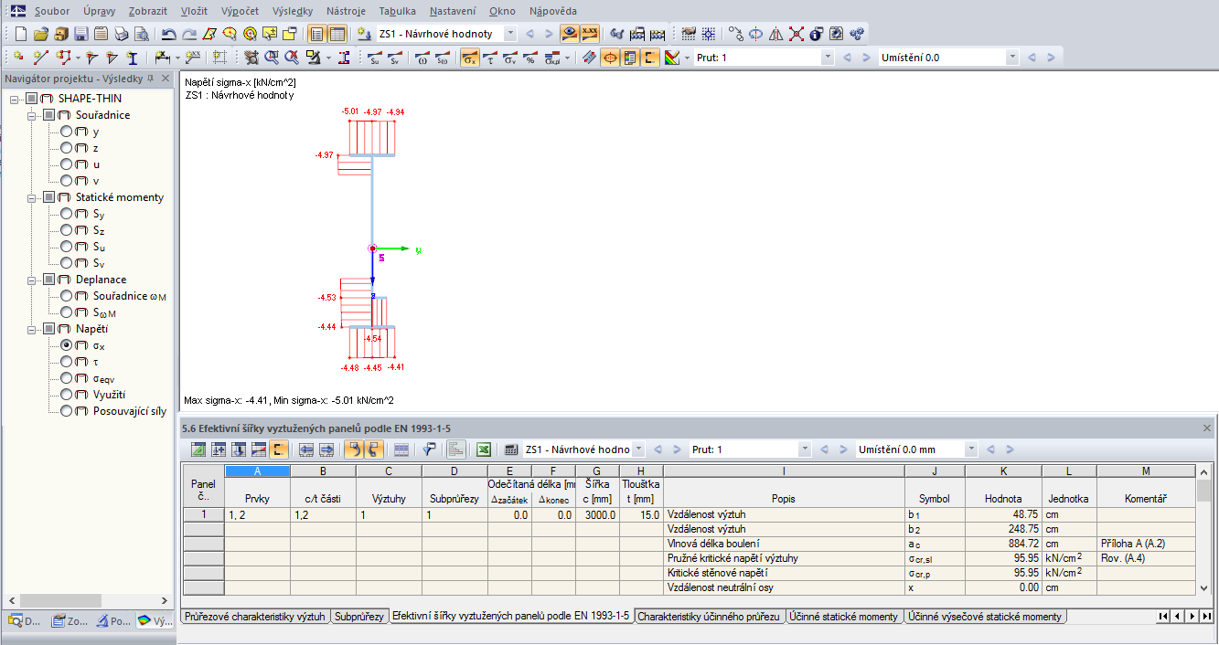Select Panel row 1 header cell
1219x645 pixels.
point(203,514)
